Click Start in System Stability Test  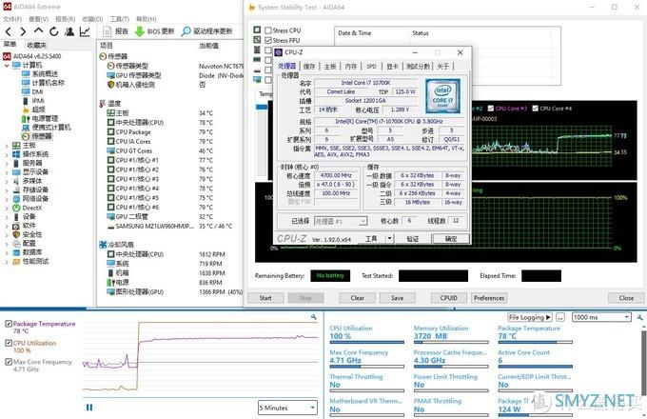coord(265,298)
